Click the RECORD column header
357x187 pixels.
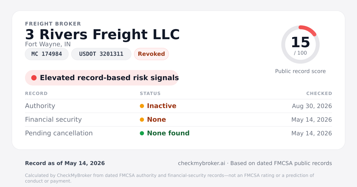[36, 93]
